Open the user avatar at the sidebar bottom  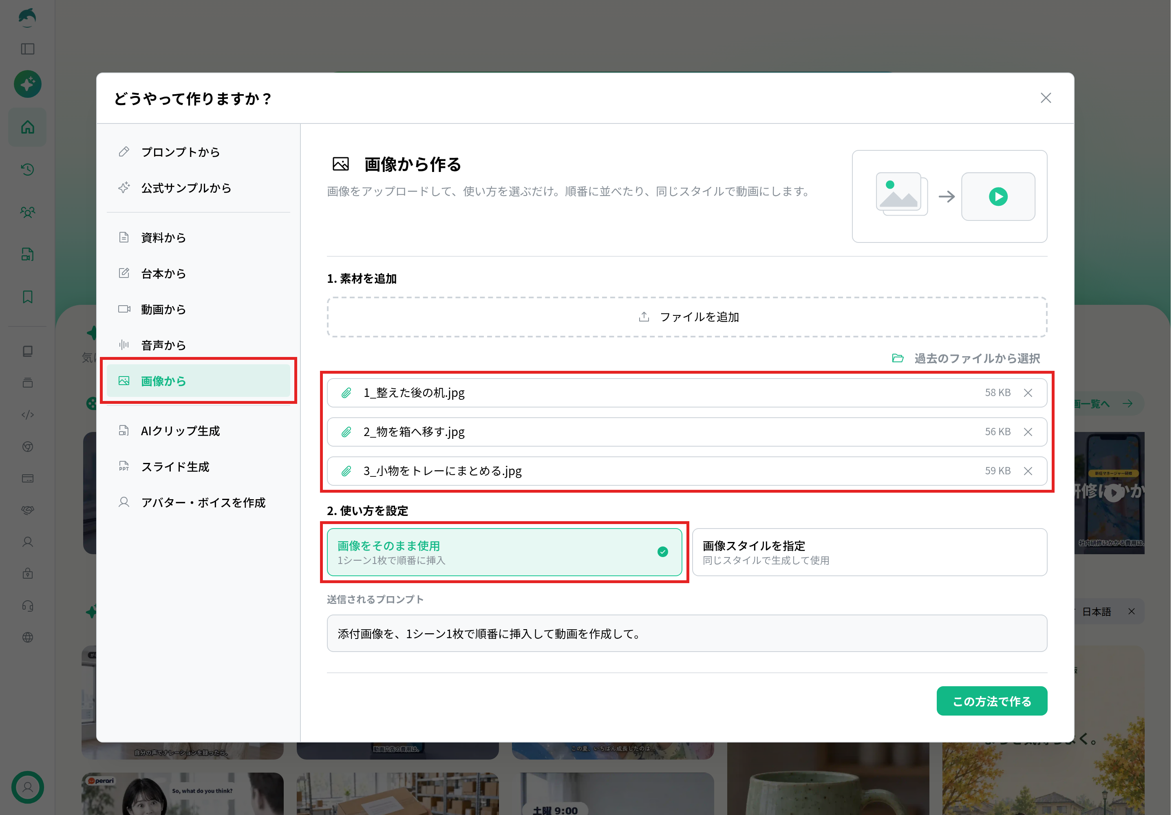click(x=28, y=787)
